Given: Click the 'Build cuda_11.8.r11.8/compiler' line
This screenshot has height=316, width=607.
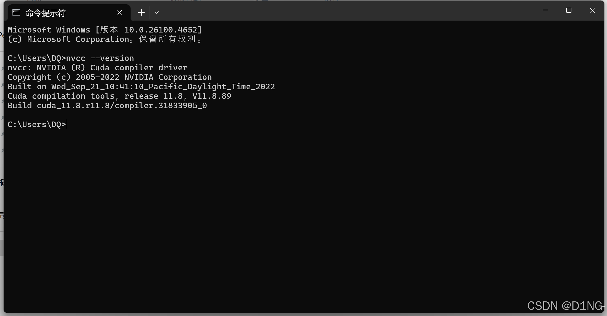Looking at the screenshot, I should 107,105.
